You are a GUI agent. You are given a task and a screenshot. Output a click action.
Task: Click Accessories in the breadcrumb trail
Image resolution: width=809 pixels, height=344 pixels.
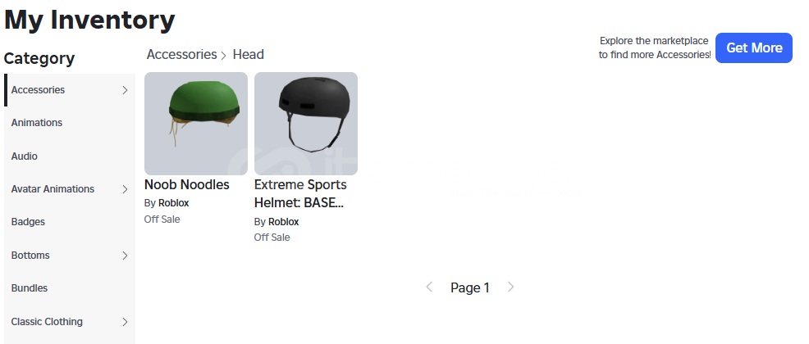click(x=181, y=55)
